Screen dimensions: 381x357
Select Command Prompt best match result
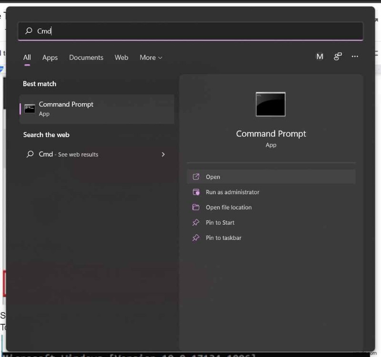pyautogui.click(x=97, y=109)
